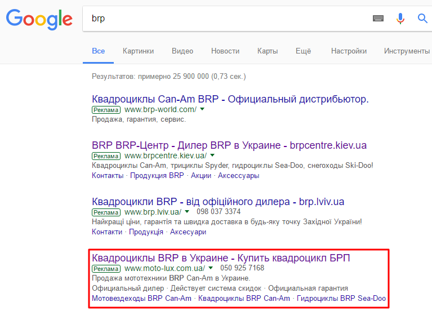Open Квадроциклы Can-Am BRP Официальный дистрибьютор result
432x311 pixels.
point(230,99)
